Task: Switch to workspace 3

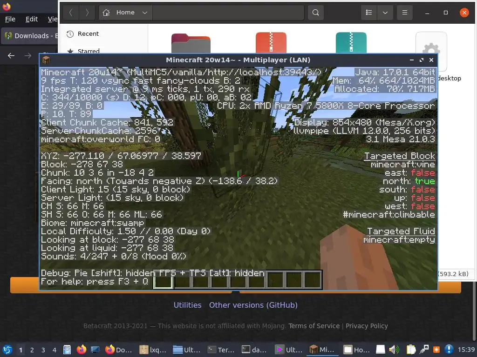Action: [43, 350]
